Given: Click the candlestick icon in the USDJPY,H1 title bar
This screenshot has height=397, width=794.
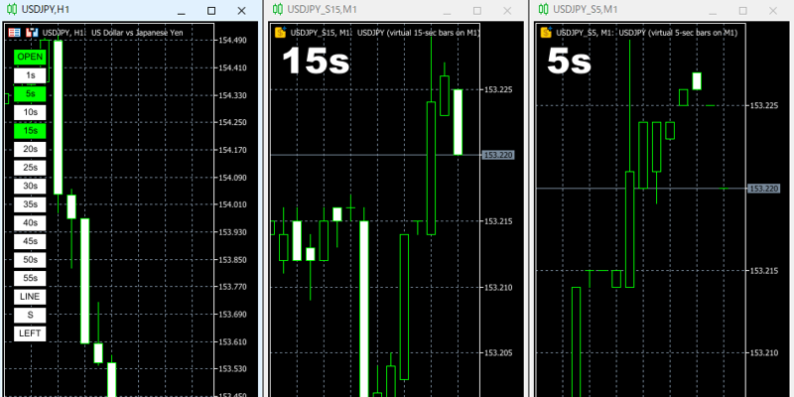Looking at the screenshot, I should pyautogui.click(x=13, y=9).
